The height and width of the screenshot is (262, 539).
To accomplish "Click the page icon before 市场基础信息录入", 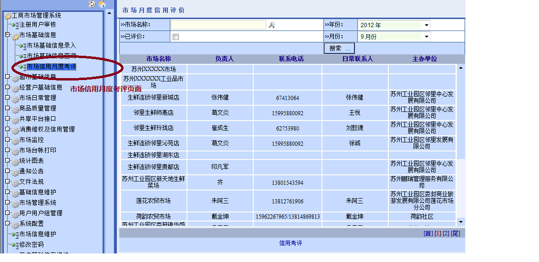I will click(x=23, y=46).
